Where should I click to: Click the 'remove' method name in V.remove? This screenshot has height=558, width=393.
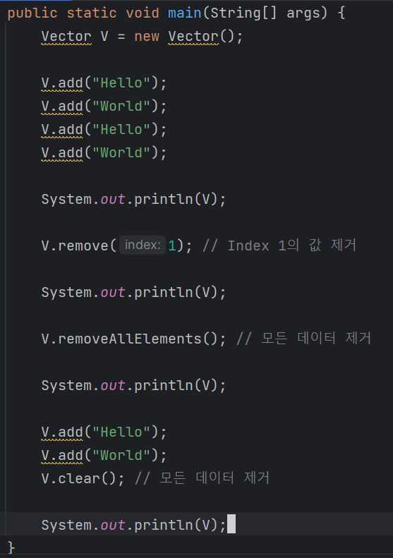point(83,245)
